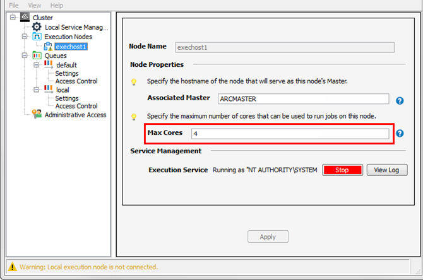423x280 pixels.
Task: Click the Node Properties section heading
Action: pos(157,65)
